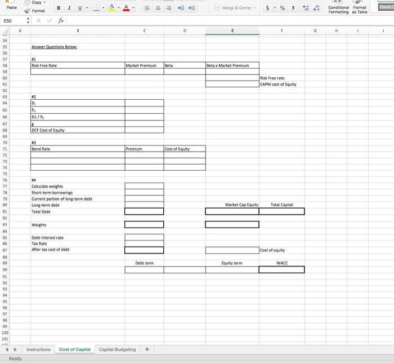Select the WACC label cell

point(282,263)
